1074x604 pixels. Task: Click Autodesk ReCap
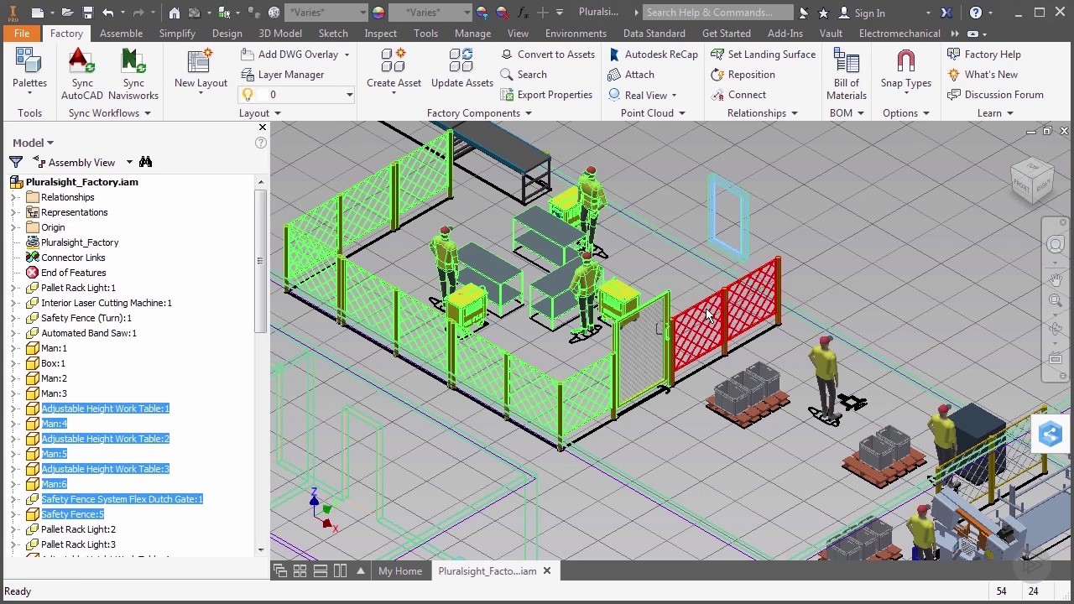(653, 54)
